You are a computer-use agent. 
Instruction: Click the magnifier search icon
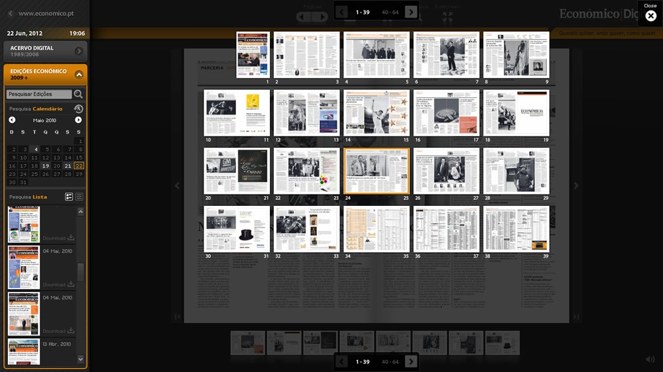pos(78,94)
